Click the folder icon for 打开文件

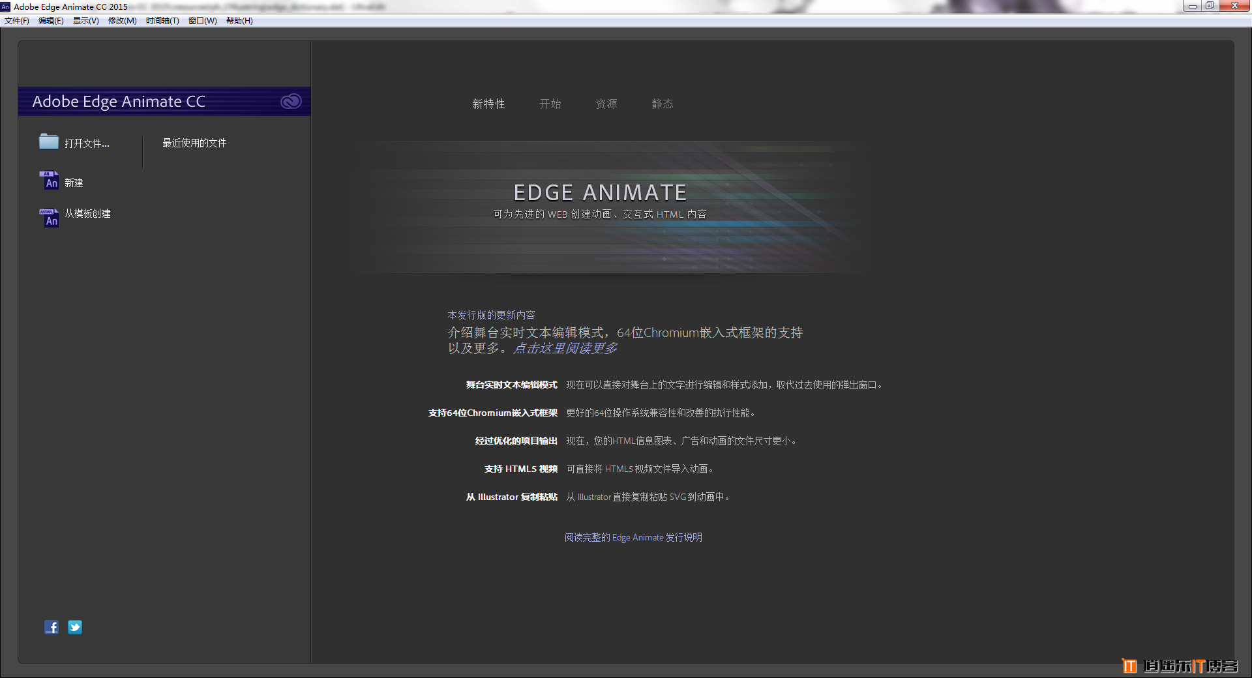[49, 141]
